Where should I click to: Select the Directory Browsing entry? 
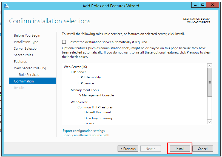(x=98, y=118)
